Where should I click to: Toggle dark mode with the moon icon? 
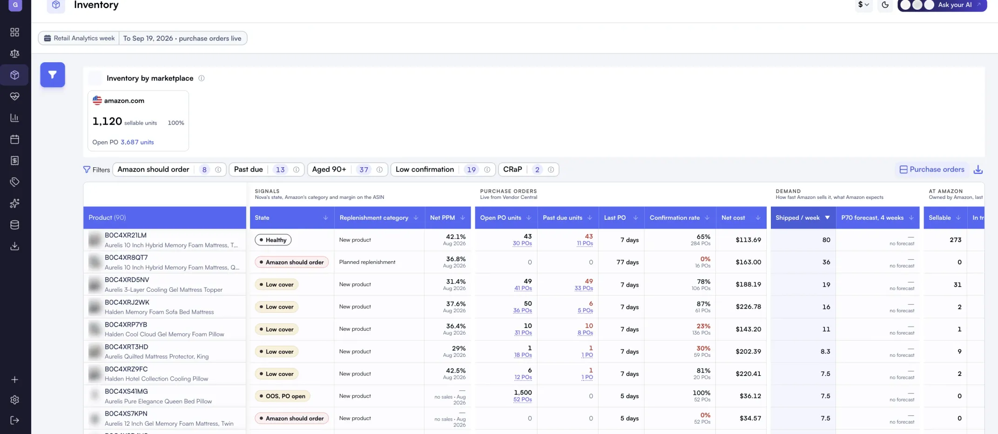[885, 5]
